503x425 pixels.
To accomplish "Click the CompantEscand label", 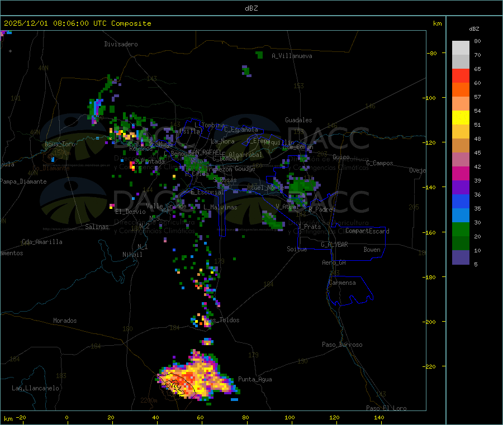I will coord(367,231).
